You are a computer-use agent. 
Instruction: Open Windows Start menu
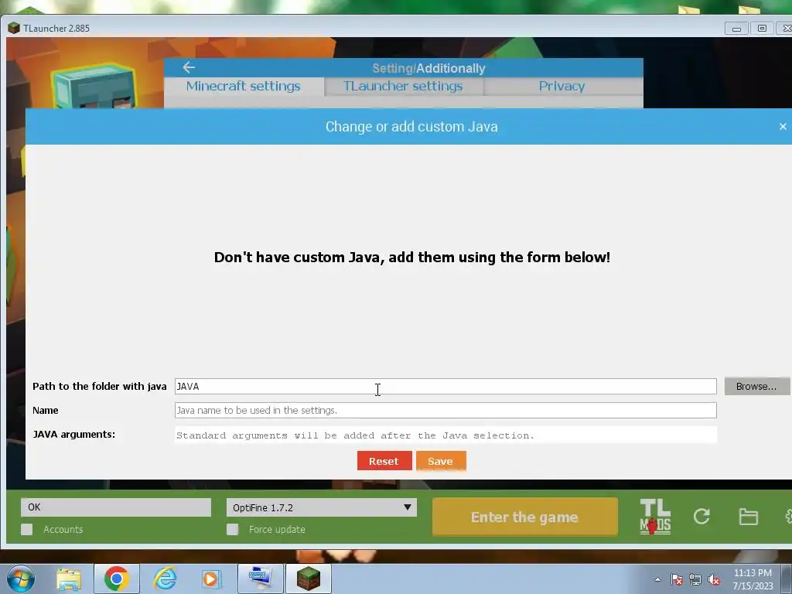[21, 579]
